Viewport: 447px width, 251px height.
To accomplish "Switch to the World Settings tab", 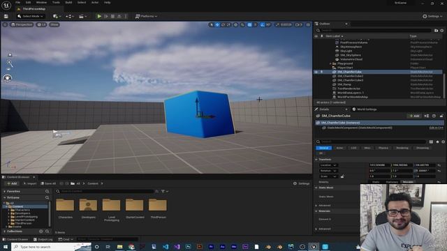I will click(x=365, y=109).
